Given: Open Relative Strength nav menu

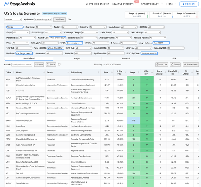Looking at the screenshot, I should [x=125, y=4].
